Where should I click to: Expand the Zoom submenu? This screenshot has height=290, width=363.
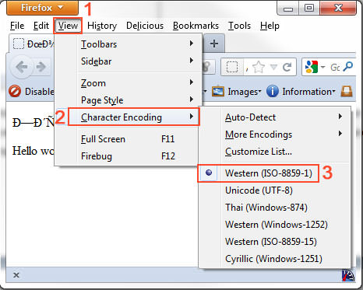(x=128, y=83)
